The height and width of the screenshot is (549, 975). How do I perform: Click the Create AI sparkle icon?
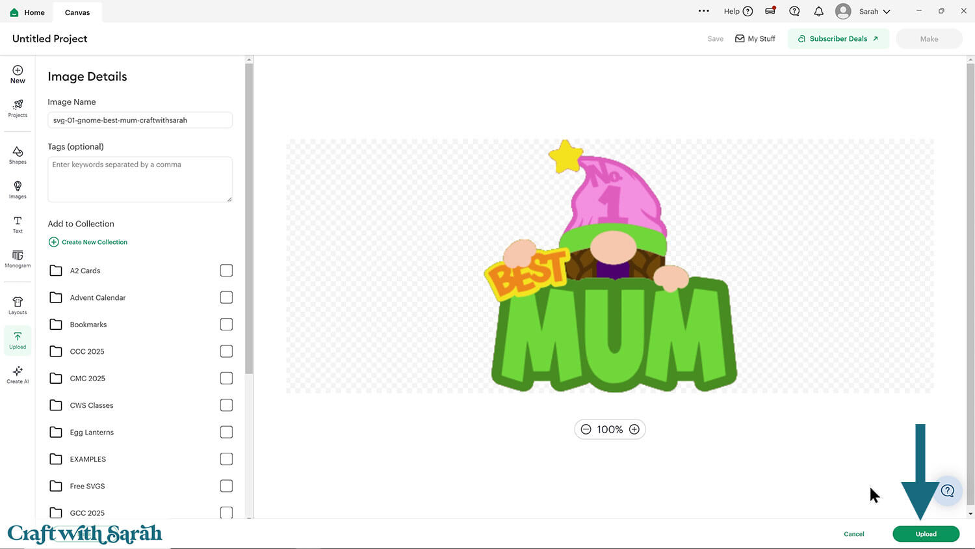click(x=18, y=374)
